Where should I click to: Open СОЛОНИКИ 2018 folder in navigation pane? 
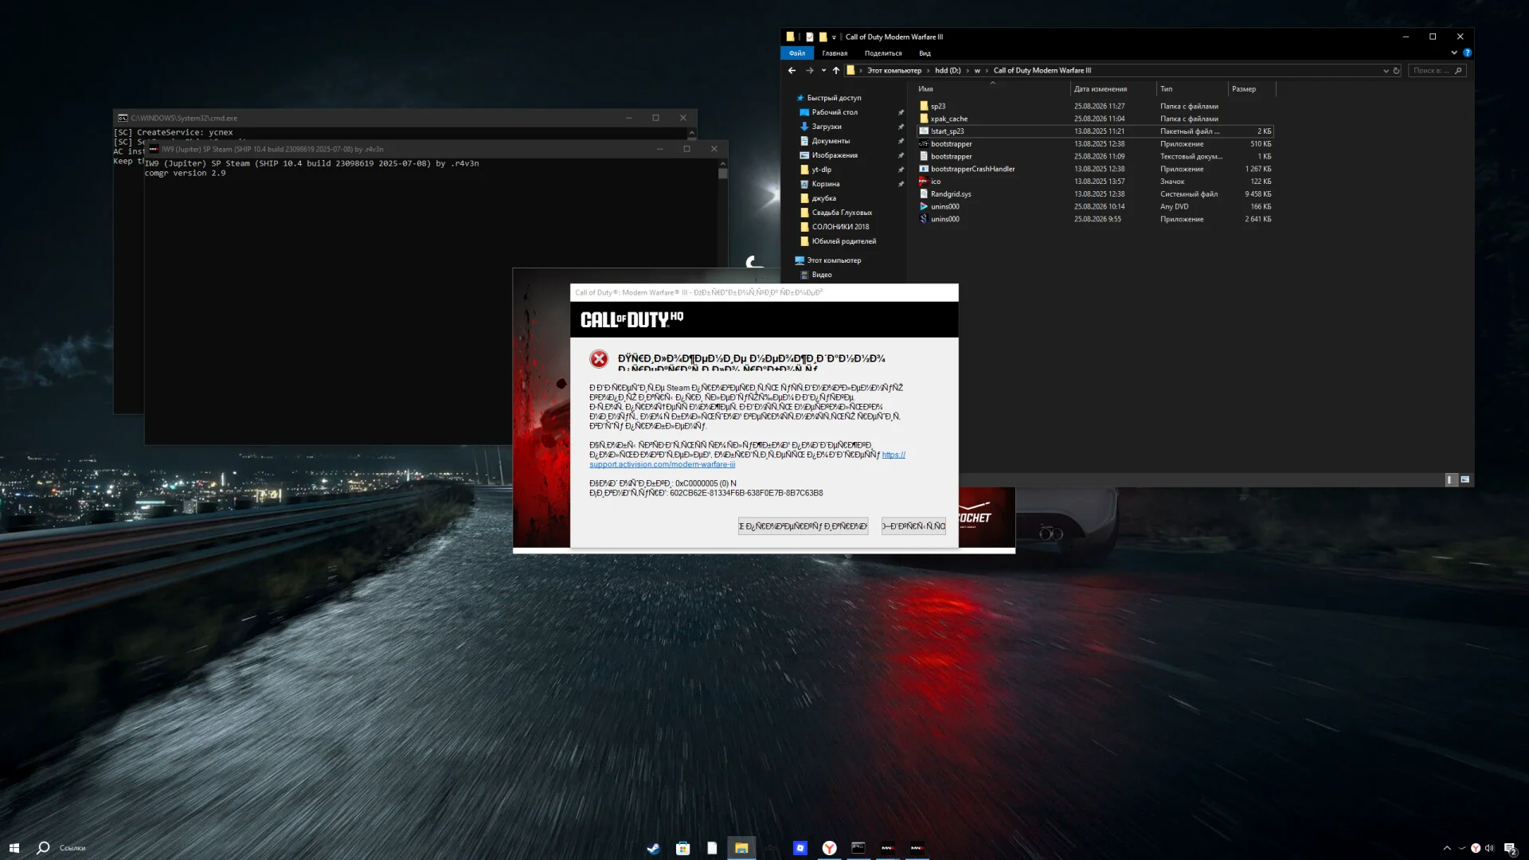point(840,227)
